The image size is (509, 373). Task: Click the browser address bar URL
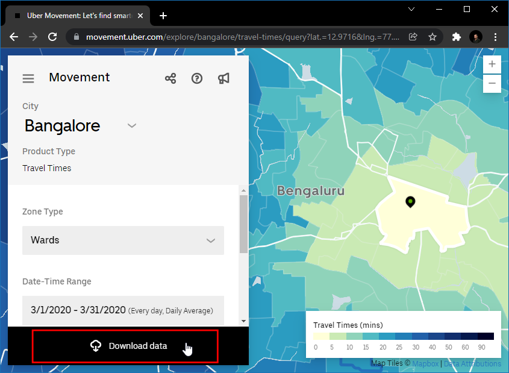click(x=241, y=37)
